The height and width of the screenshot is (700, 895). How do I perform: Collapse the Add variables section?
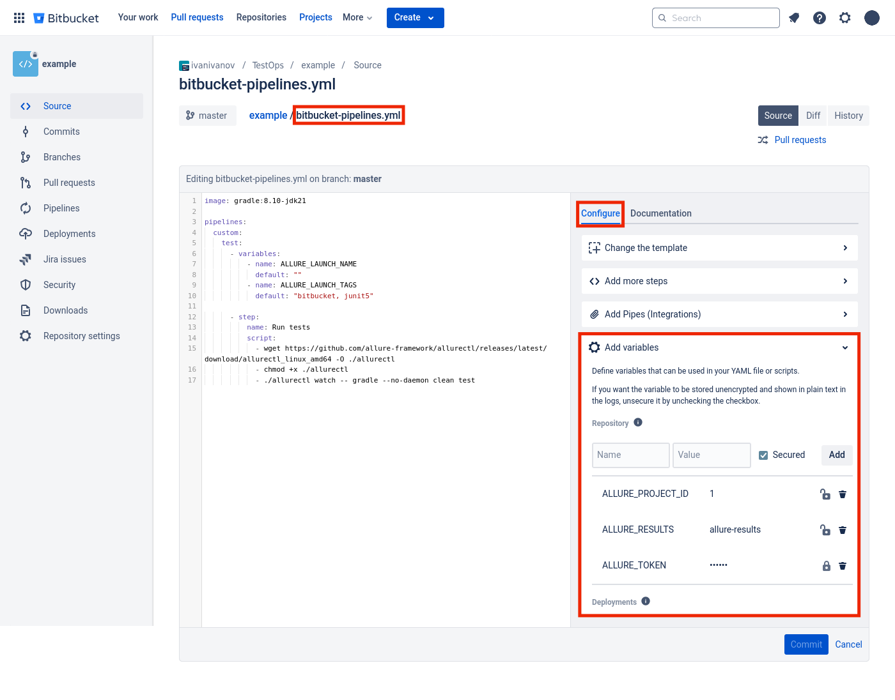point(845,347)
